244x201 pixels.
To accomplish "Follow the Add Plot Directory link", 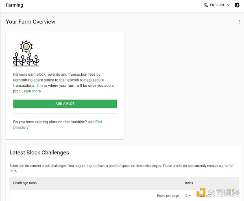I will (95, 122).
